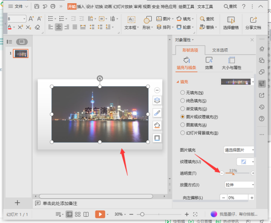Open the File menu dropdown
This screenshot has width=271, height=223.
point(18,7)
